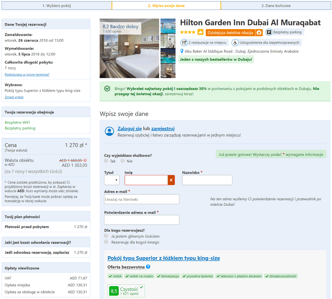332x299 pixels.
Task: Click the prywatna łazienka amenity tag
Action: 198,276
